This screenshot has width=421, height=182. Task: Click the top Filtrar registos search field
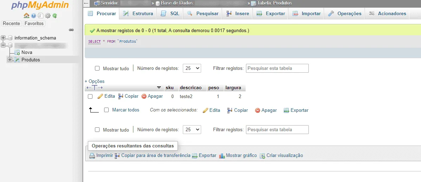(x=277, y=68)
